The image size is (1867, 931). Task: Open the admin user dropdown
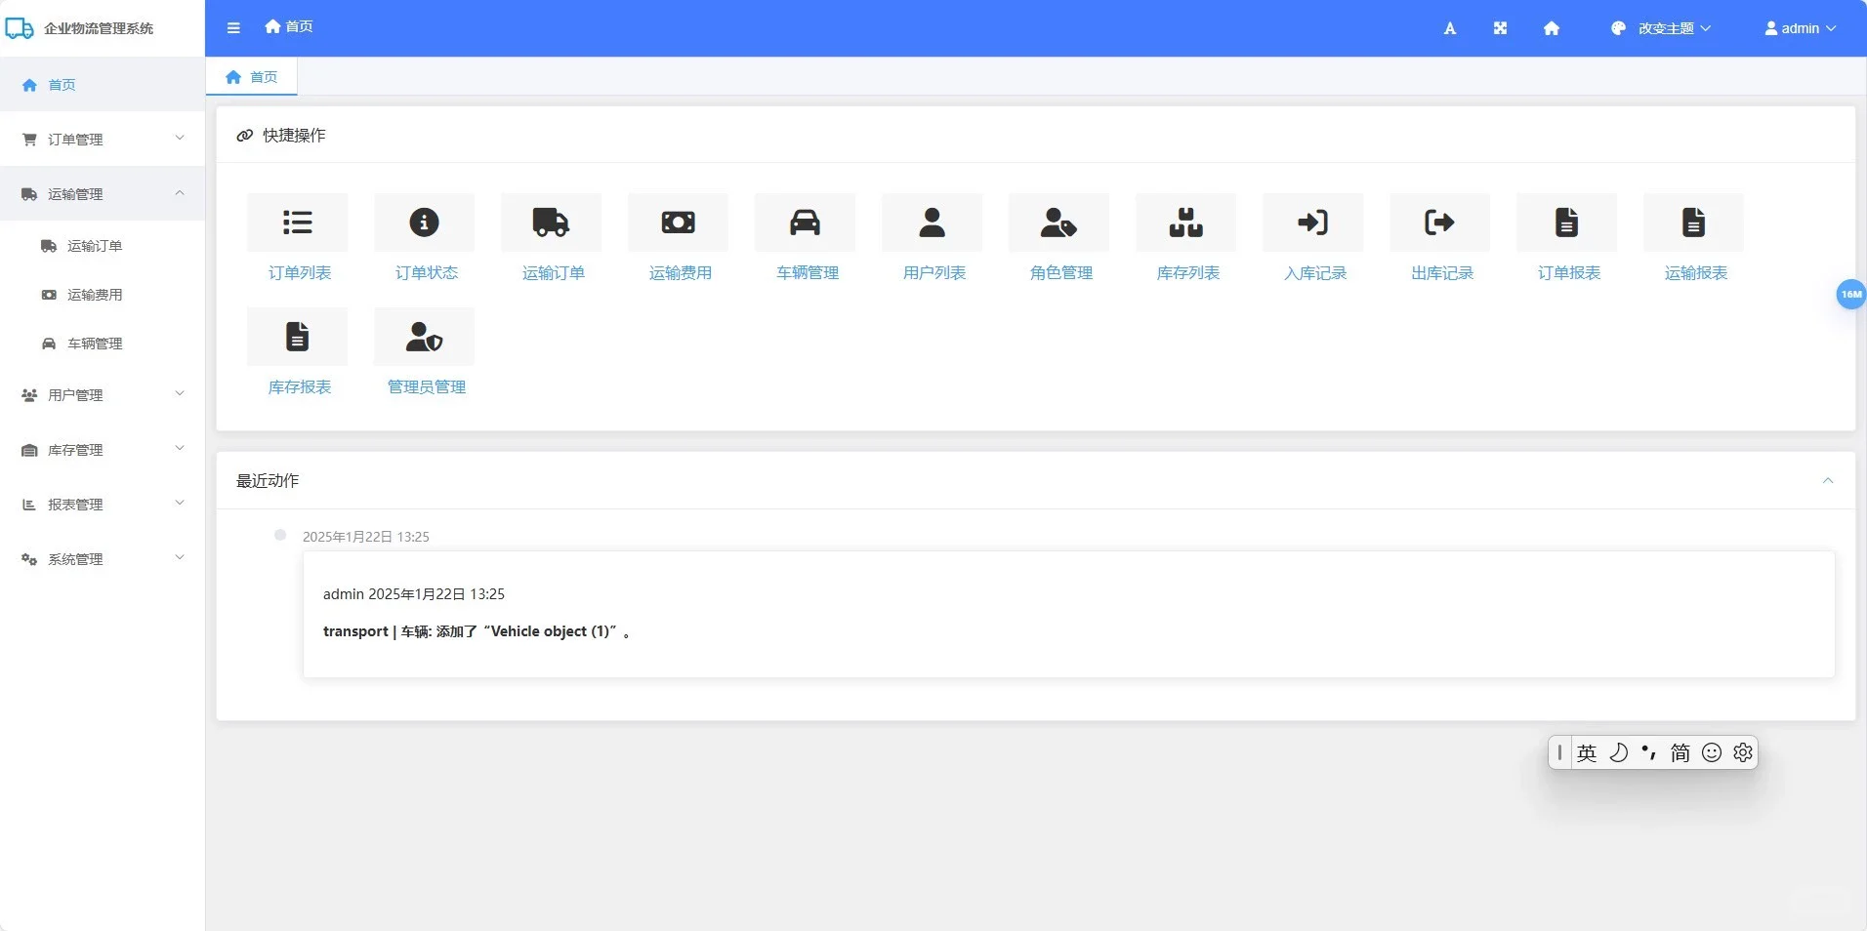[x=1801, y=28]
